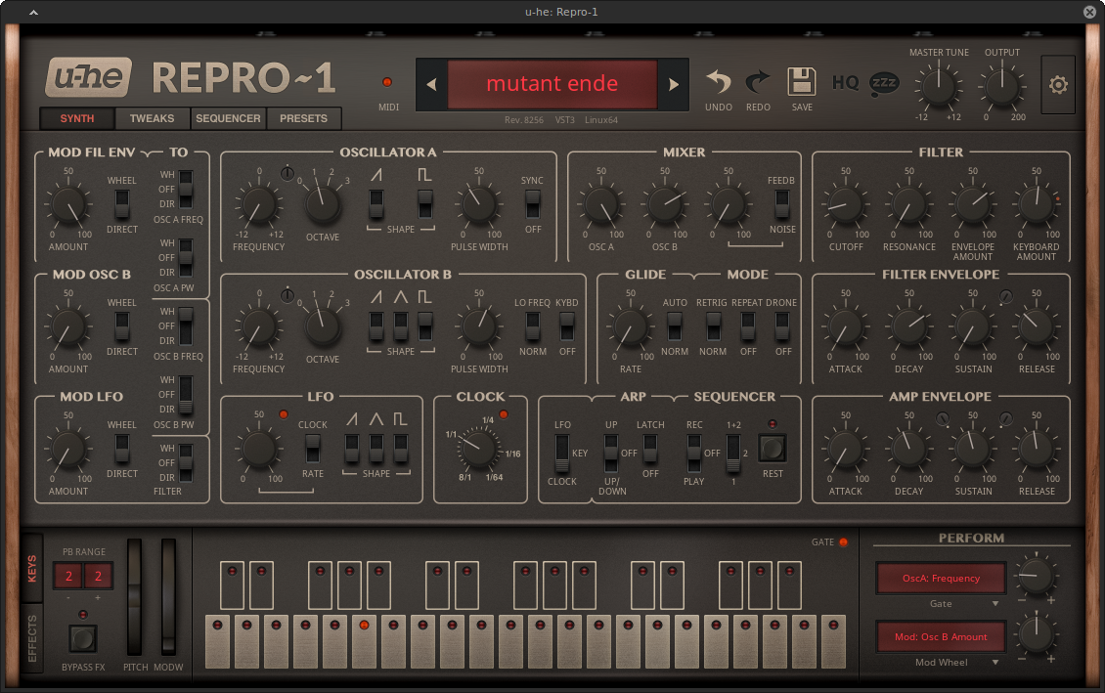Toggle LFO square shape switch
Screen dimensions: 1105x693
point(400,449)
